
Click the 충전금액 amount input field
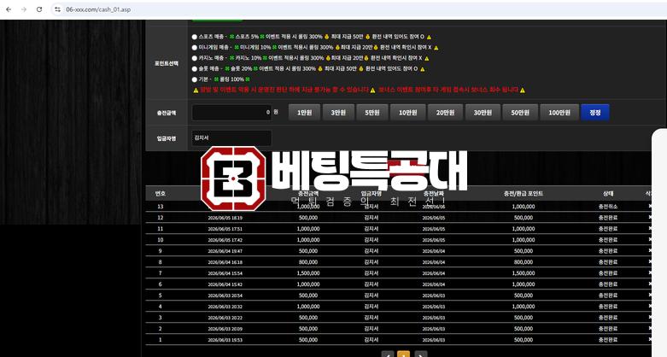coord(231,113)
